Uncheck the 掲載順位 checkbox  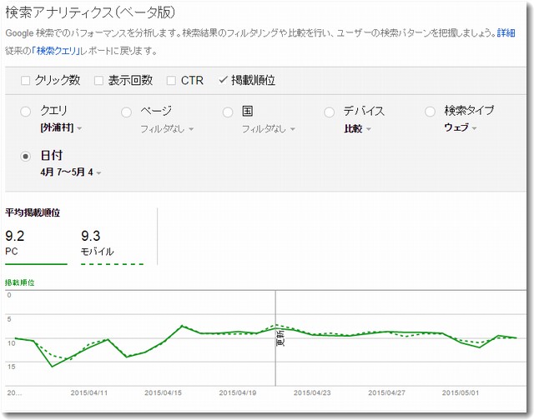pos(223,80)
